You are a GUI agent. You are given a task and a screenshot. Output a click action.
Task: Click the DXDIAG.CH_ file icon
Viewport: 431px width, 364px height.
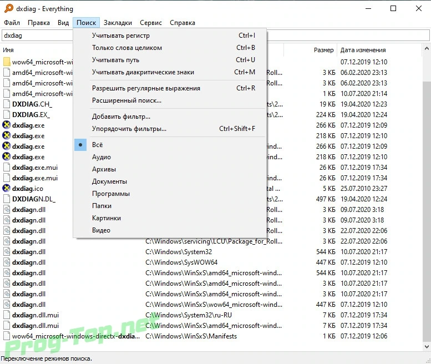point(7,104)
